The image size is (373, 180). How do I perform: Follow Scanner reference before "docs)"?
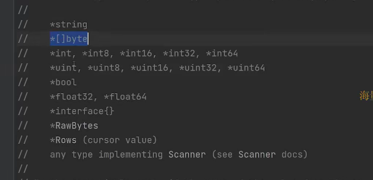257,155
